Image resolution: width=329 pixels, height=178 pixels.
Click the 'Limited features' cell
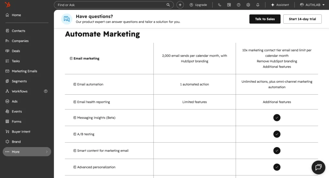point(194,102)
